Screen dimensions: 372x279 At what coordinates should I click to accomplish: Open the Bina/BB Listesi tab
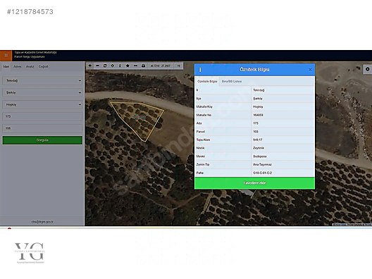click(x=232, y=82)
